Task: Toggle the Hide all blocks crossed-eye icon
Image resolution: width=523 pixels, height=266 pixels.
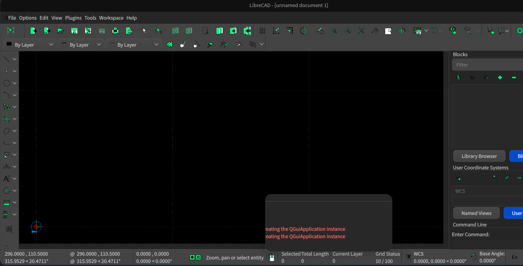Action: click(x=472, y=78)
